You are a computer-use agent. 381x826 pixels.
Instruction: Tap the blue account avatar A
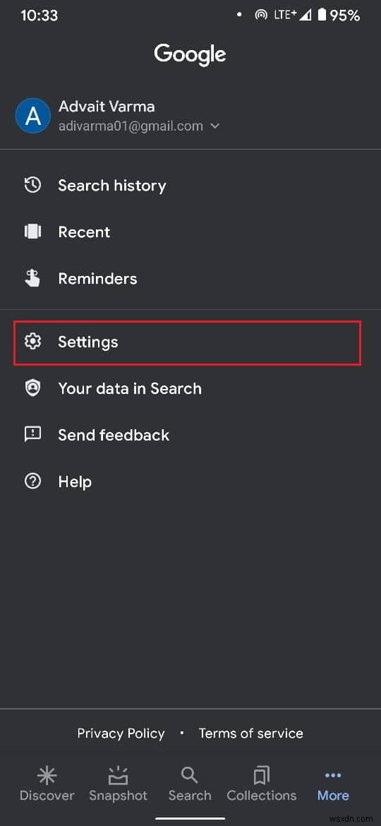33,116
